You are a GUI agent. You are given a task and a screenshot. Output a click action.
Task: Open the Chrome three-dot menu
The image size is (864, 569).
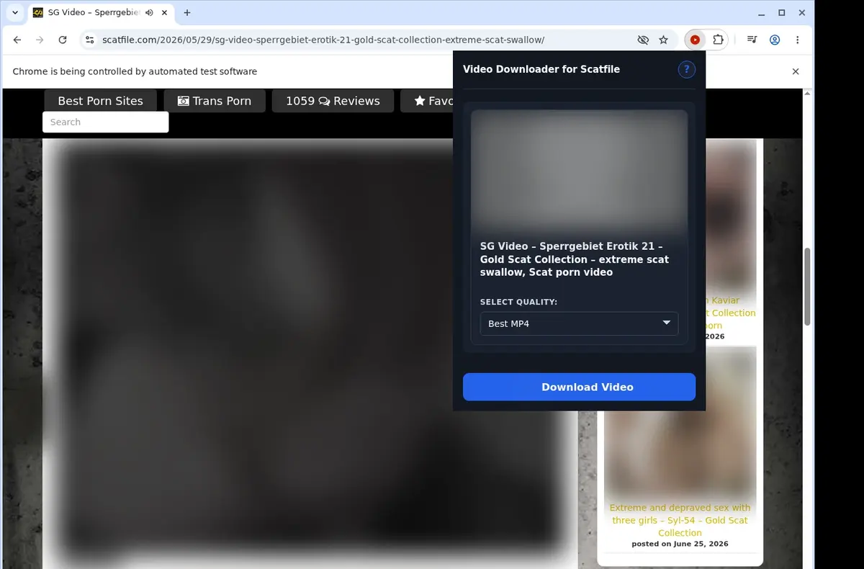(x=797, y=40)
